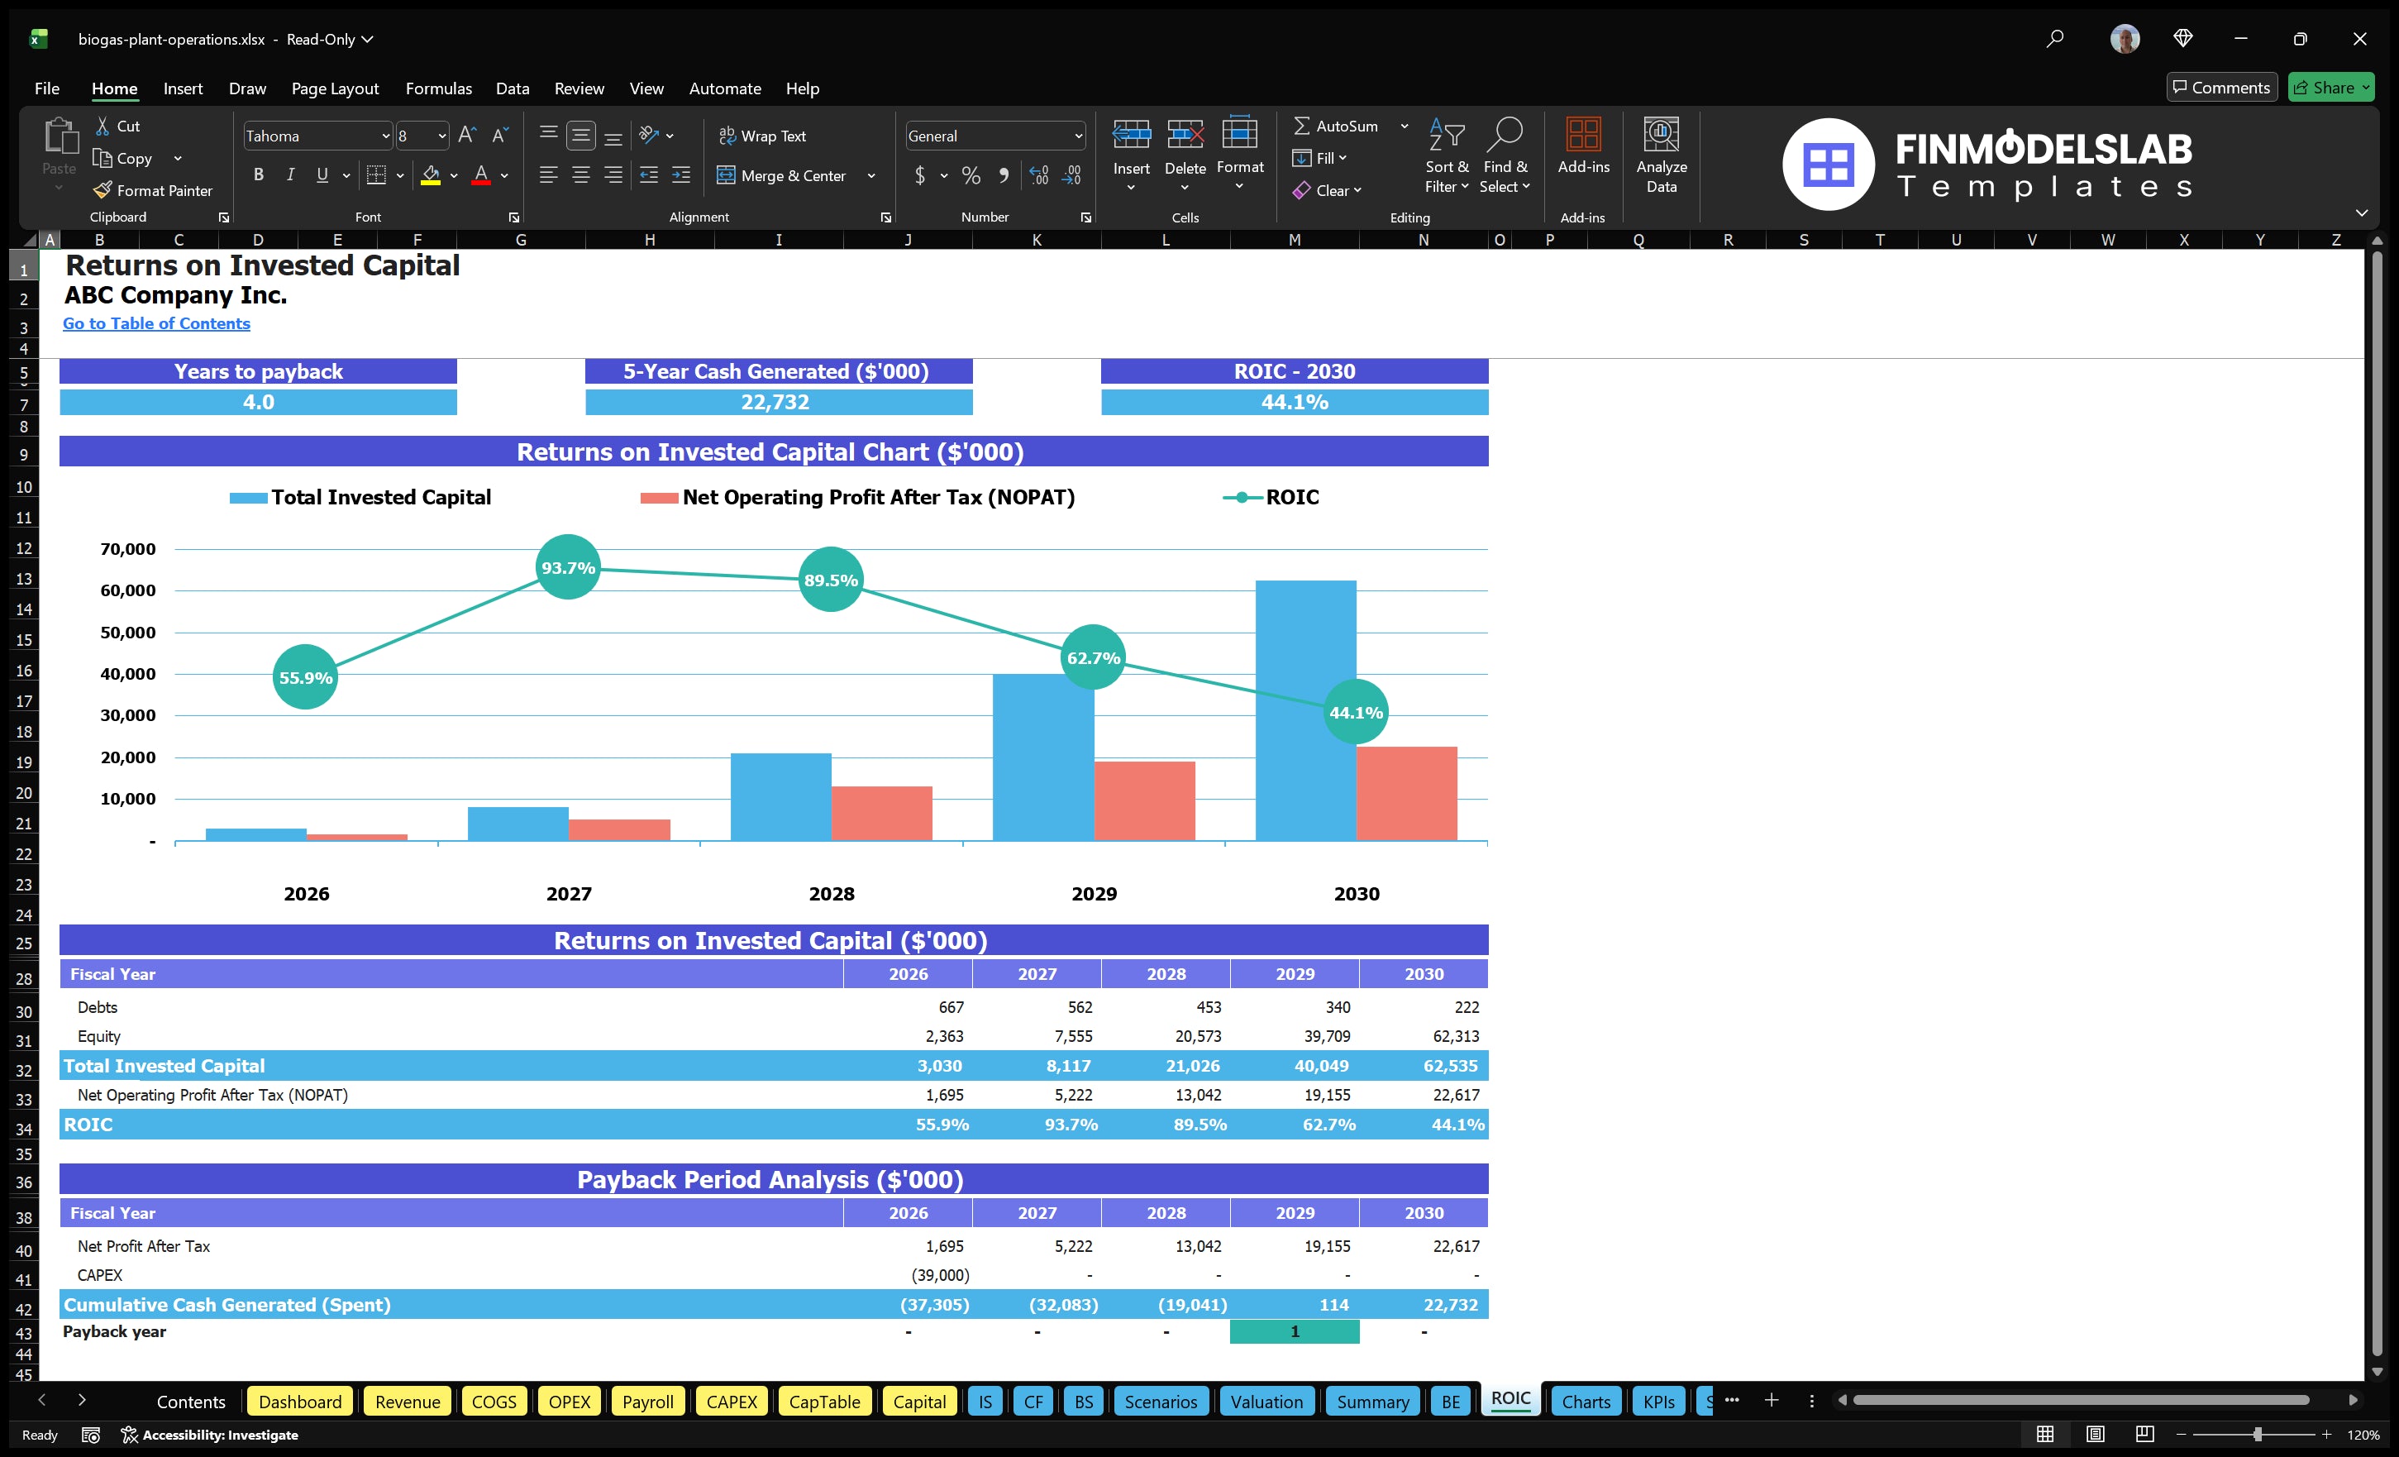Toggle italic formatting
The height and width of the screenshot is (1457, 2399).
pyautogui.click(x=289, y=175)
